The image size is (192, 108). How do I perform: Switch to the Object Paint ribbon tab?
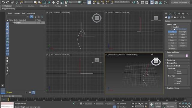(x=44, y=6)
